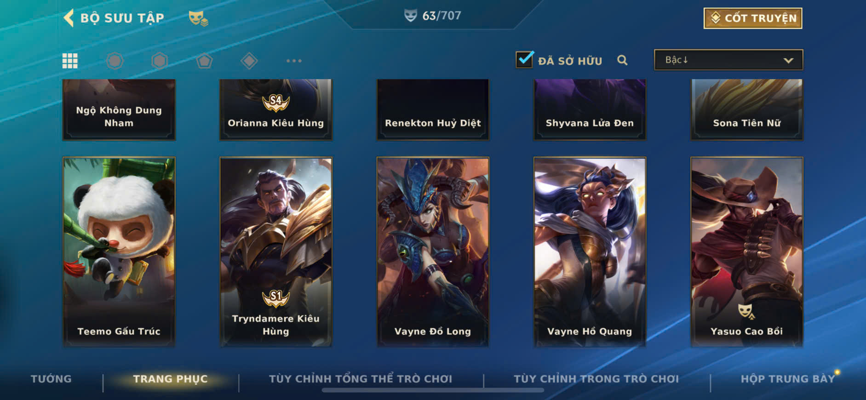Open the Vayne Hồ Quang skin card
This screenshot has height=400, width=866.
point(590,252)
